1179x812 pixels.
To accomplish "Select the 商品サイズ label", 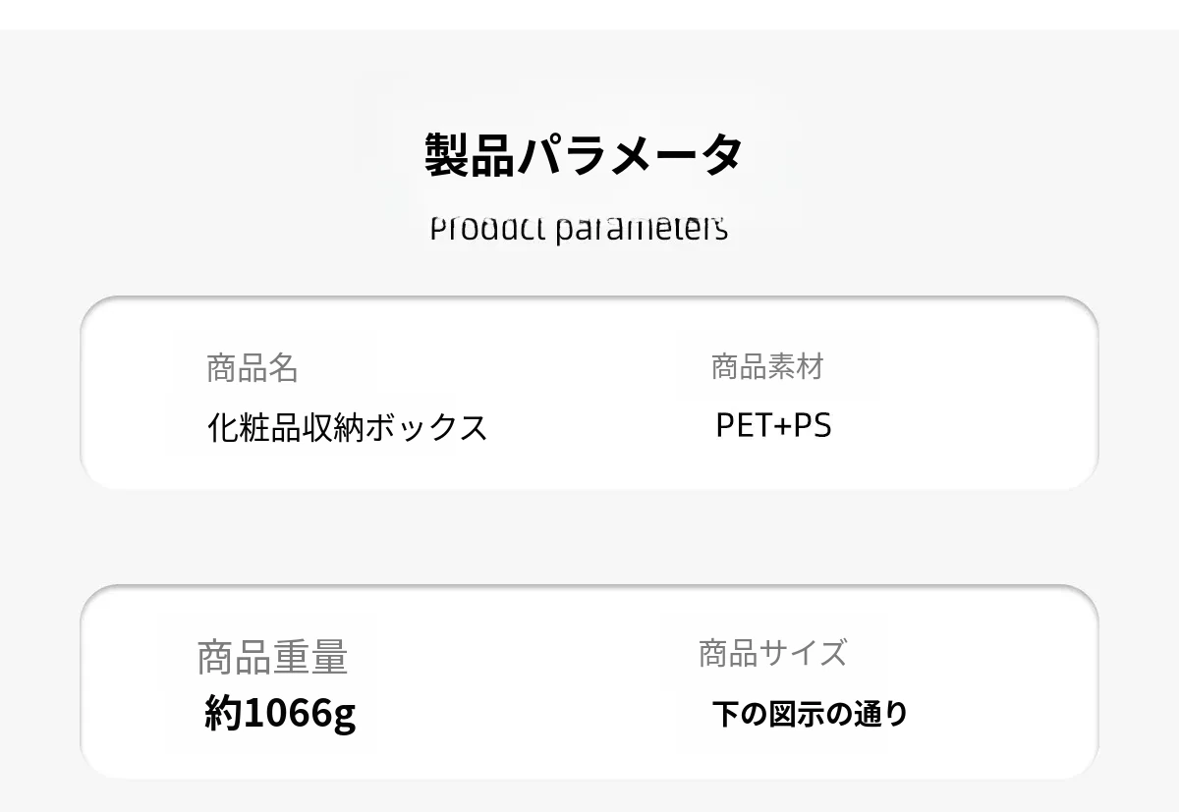I will (772, 653).
